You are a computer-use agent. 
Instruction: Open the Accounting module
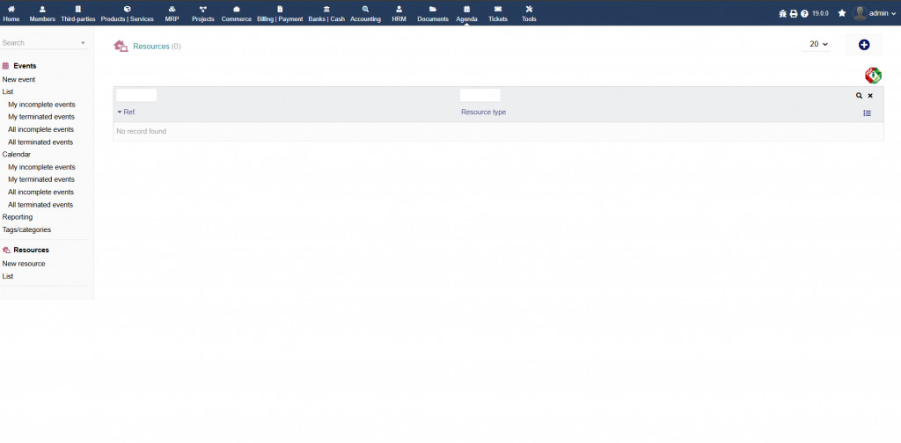[x=365, y=14]
